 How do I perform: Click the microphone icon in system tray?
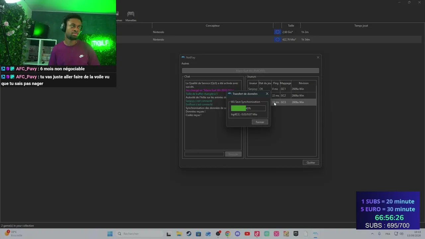tap(379, 234)
